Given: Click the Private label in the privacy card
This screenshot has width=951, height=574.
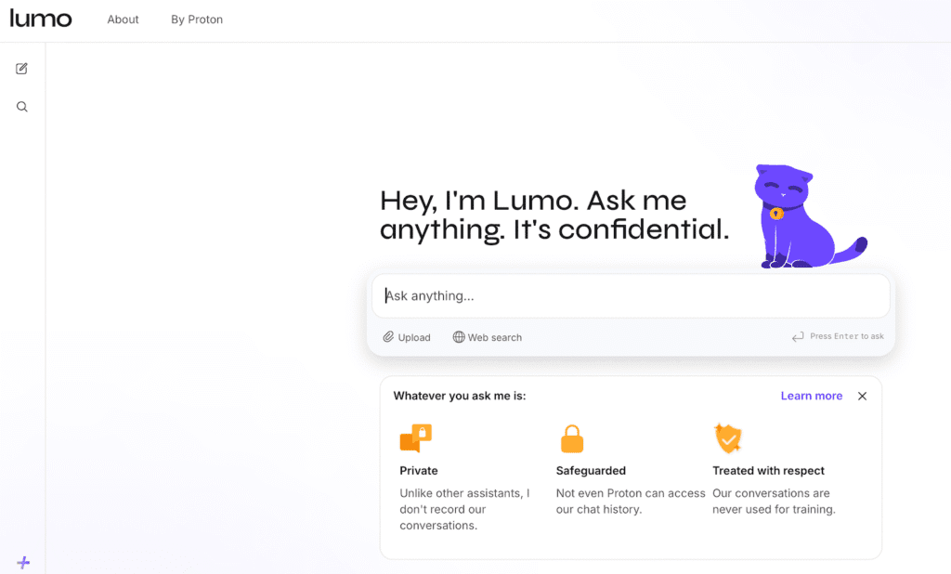Looking at the screenshot, I should [418, 470].
